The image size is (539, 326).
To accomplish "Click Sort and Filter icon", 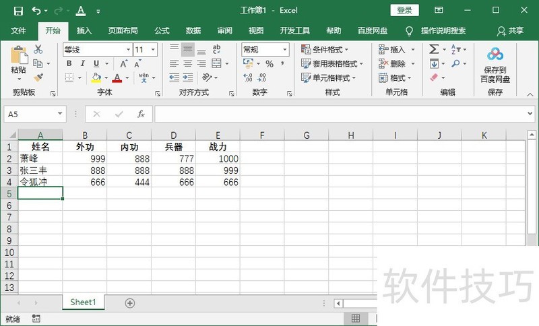I will 456,49.
